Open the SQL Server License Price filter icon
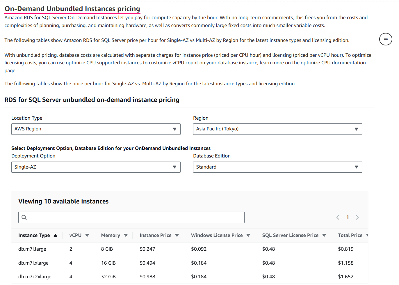 324,235
